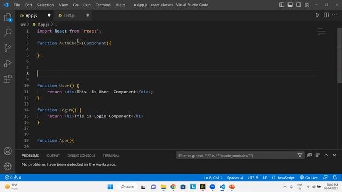Switch to the test.js editor tab
Image resolution: width=342 pixels, height=192 pixels.
[69, 15]
